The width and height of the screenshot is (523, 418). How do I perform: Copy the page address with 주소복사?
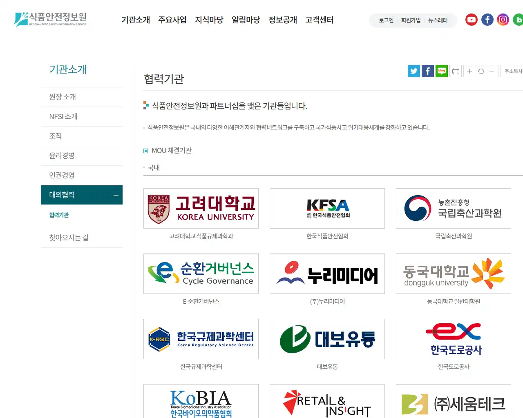click(x=512, y=71)
